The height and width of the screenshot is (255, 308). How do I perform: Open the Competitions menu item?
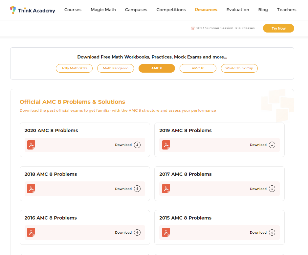point(171,10)
